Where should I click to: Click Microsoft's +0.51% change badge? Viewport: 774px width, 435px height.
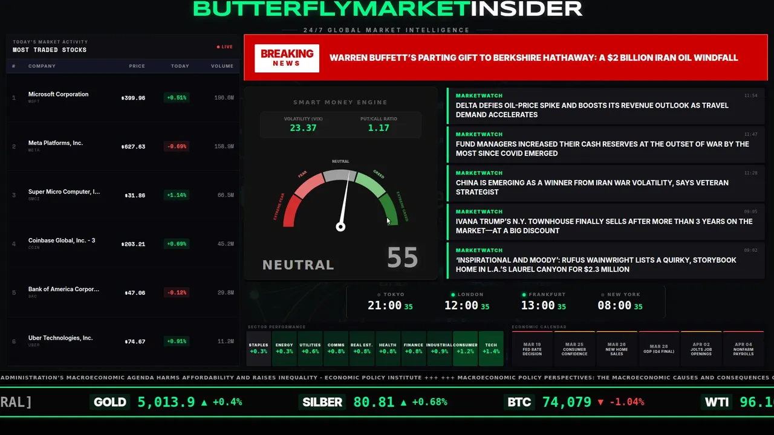(x=177, y=97)
